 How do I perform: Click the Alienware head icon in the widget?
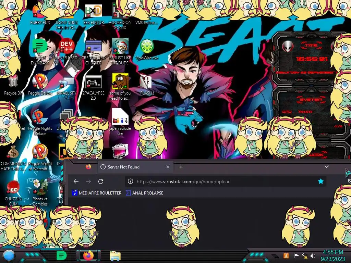[288, 46]
